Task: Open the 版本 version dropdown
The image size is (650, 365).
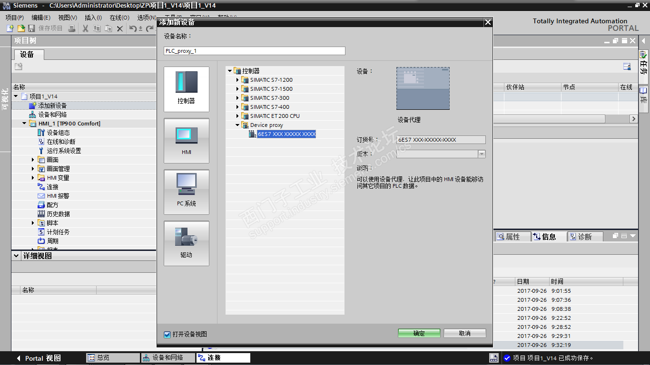Action: 482,154
